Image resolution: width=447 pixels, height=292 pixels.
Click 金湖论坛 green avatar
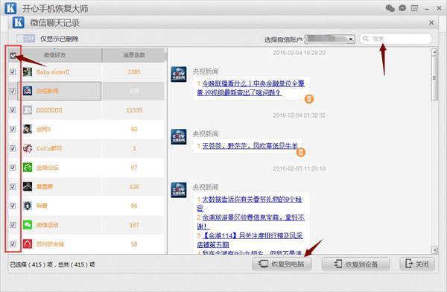28,168
